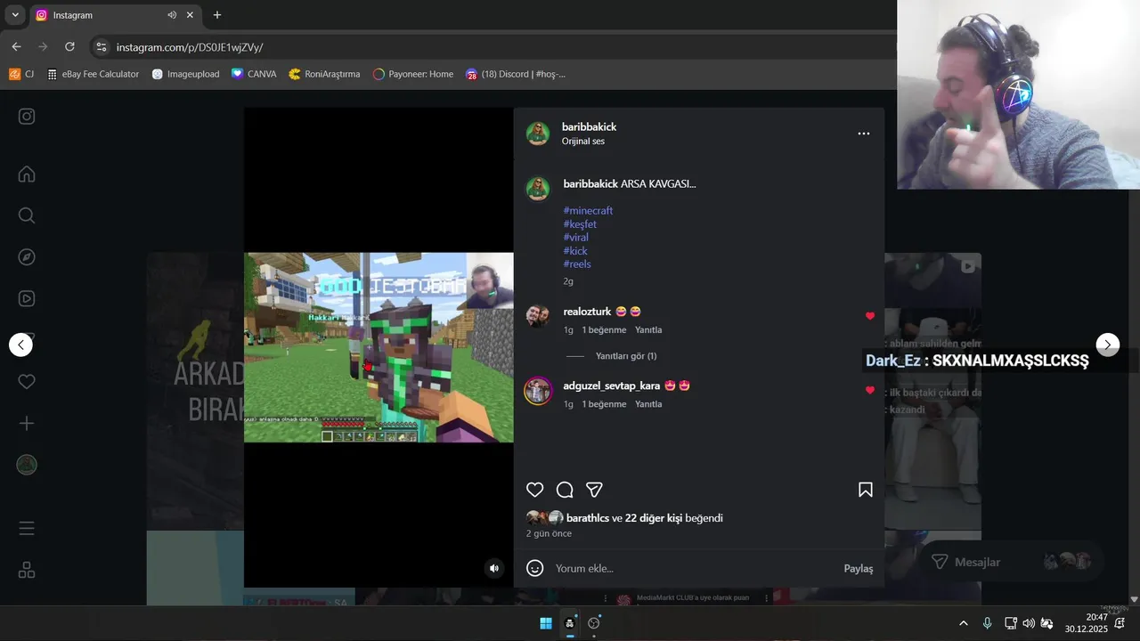
Task: Open the Windows notification bell
Action: (1120, 623)
